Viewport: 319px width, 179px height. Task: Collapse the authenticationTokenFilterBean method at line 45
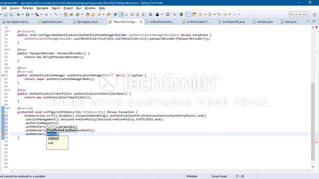click(9, 90)
